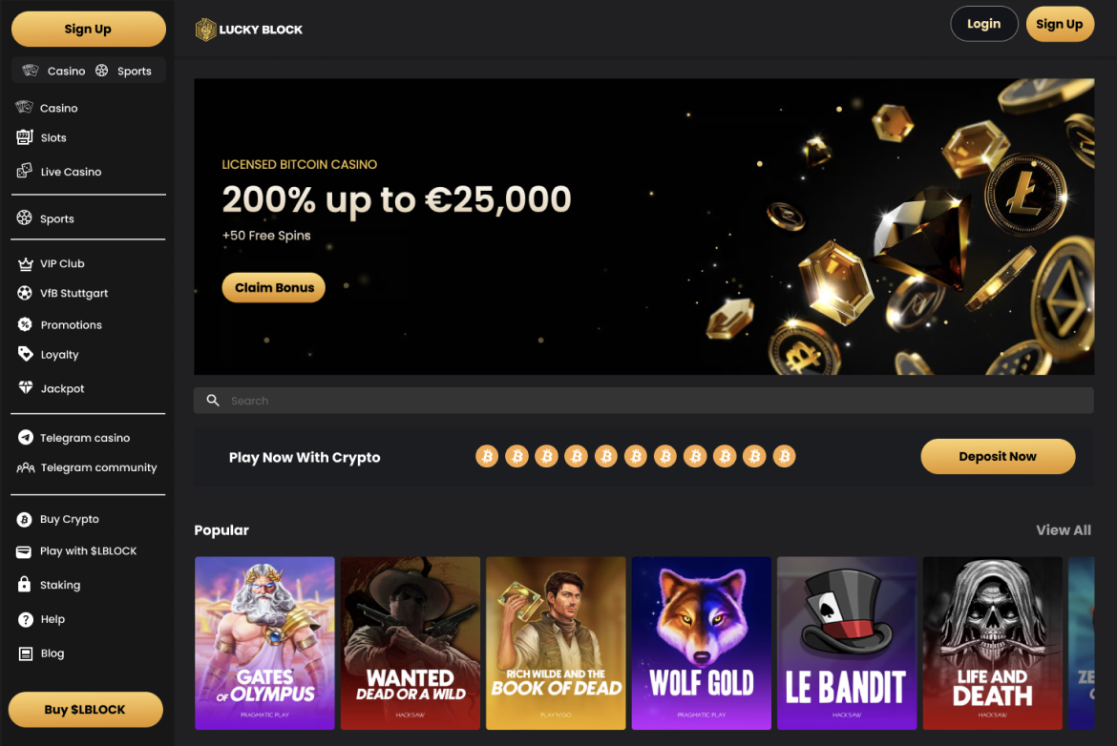Image resolution: width=1117 pixels, height=746 pixels.
Task: Click the Telegram casino paper-plane icon
Action: (26, 437)
